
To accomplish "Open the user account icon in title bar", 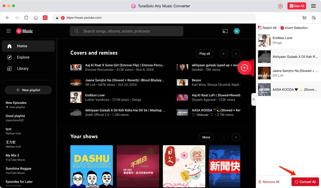I will click(x=280, y=6).
